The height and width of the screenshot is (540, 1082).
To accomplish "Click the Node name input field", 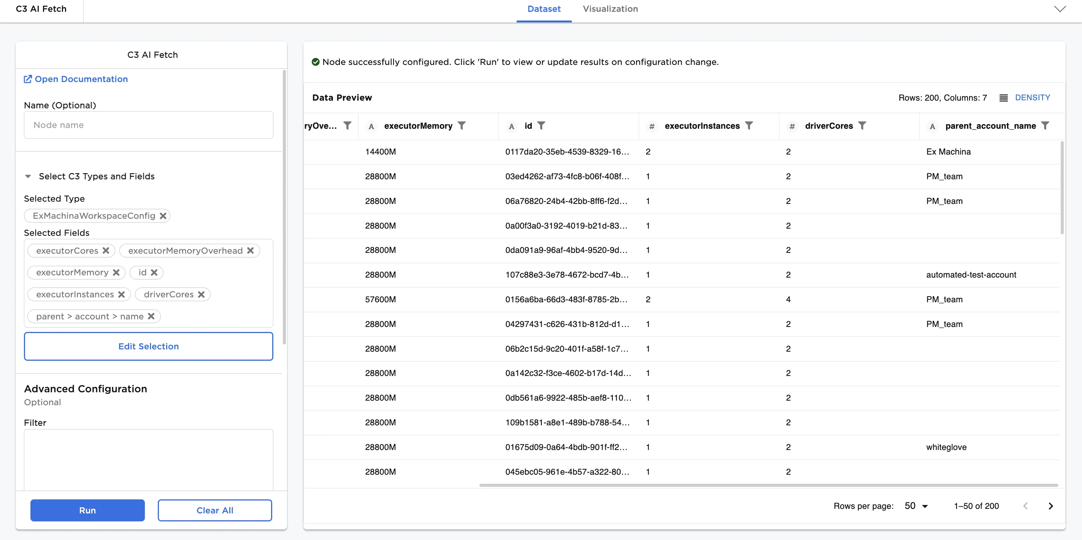I will pyautogui.click(x=148, y=125).
